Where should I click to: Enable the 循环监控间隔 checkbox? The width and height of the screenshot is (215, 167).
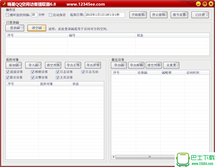click(8, 15)
